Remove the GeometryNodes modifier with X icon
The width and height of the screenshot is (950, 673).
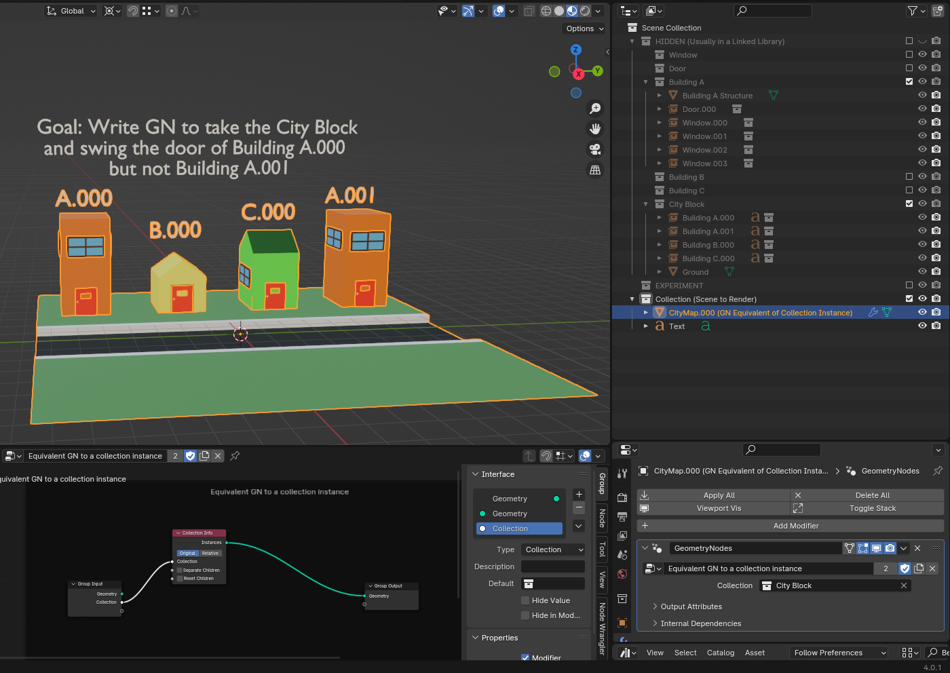coord(917,548)
